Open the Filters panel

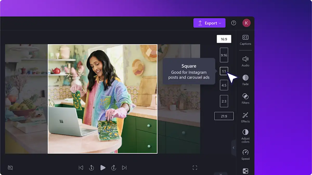[245, 99]
